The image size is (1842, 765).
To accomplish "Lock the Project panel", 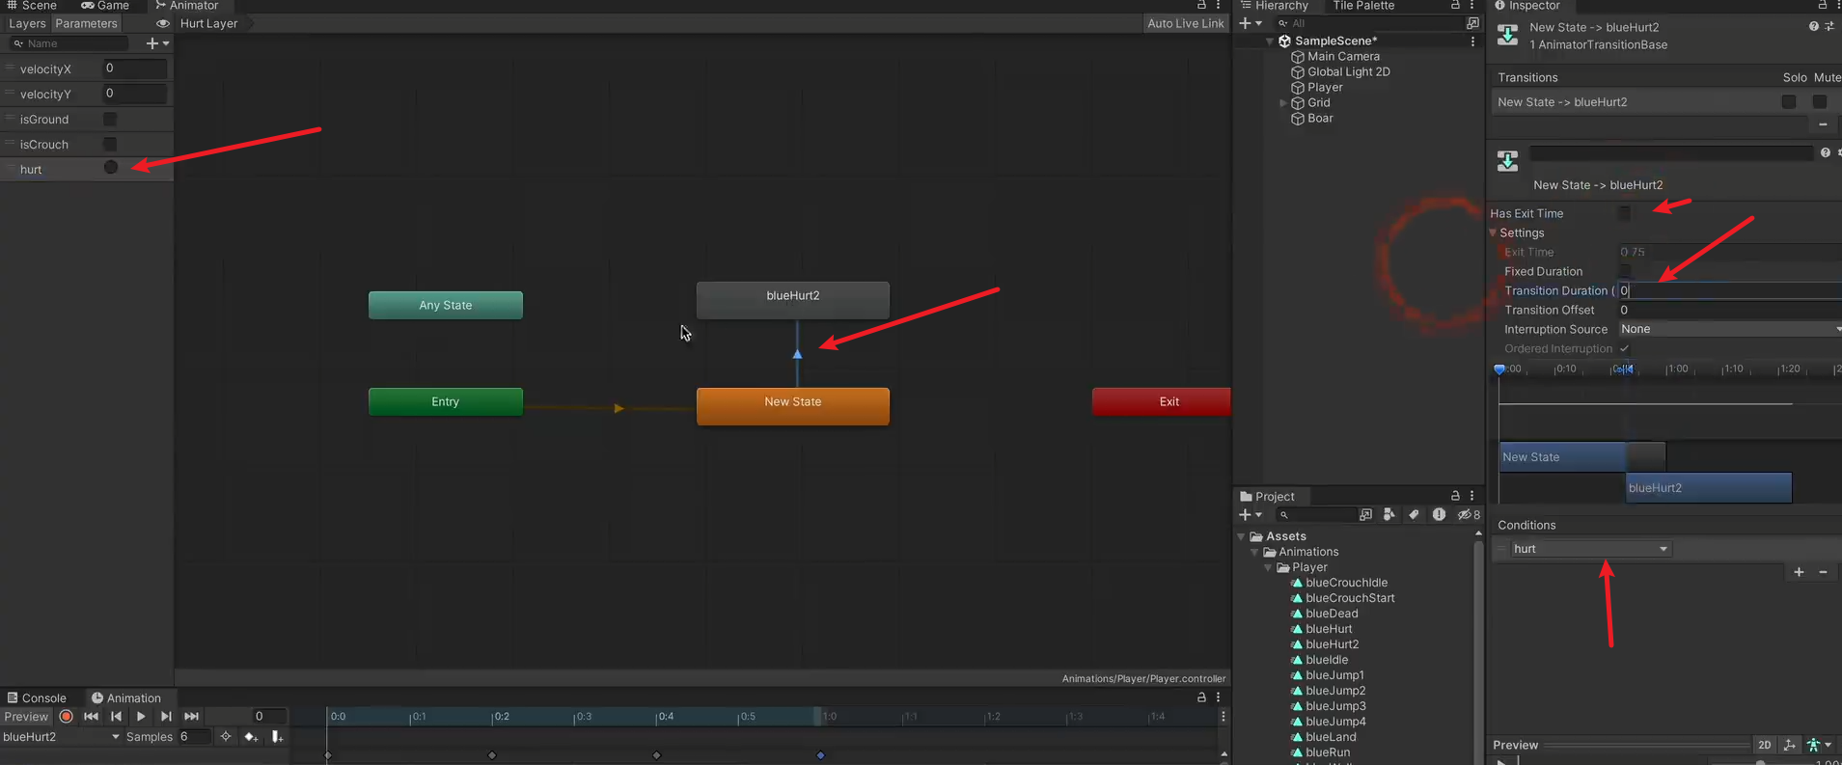I will click(x=1455, y=496).
